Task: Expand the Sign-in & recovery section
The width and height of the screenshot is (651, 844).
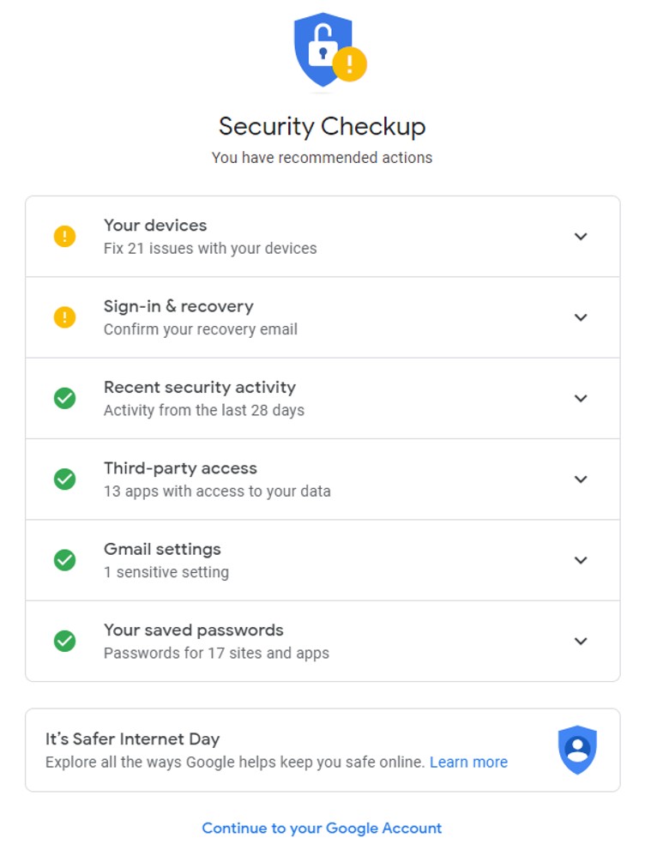Action: coord(581,316)
